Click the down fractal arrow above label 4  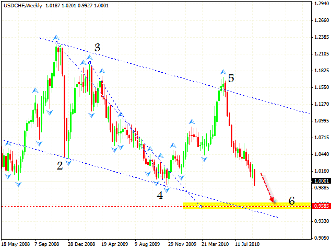click(x=167, y=190)
